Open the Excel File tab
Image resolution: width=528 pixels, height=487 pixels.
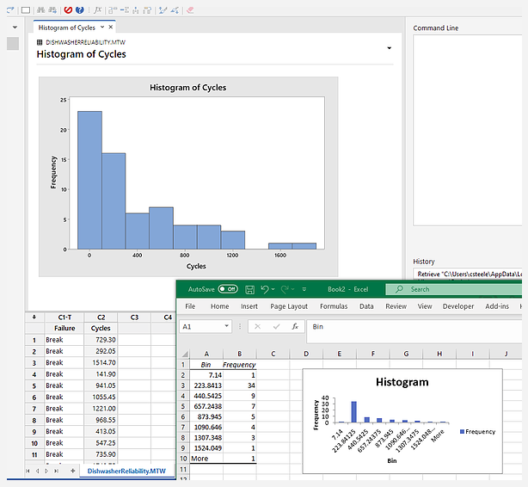tap(190, 306)
